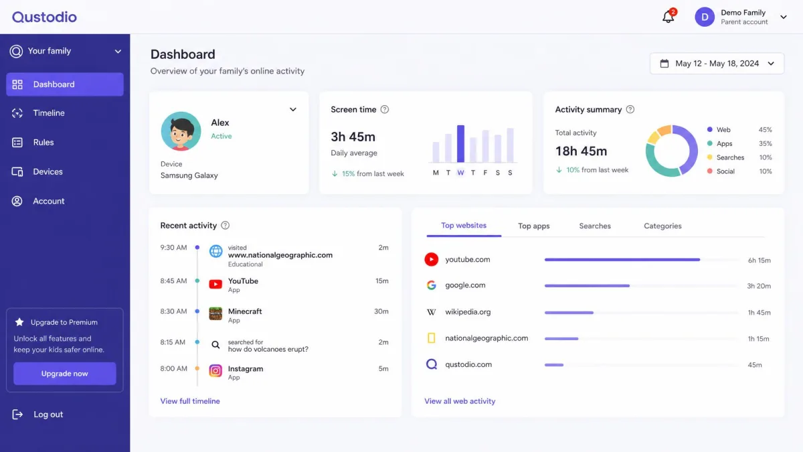This screenshot has height=452, width=803.
Task: Open Dashboard in the sidebar
Action: coord(65,84)
